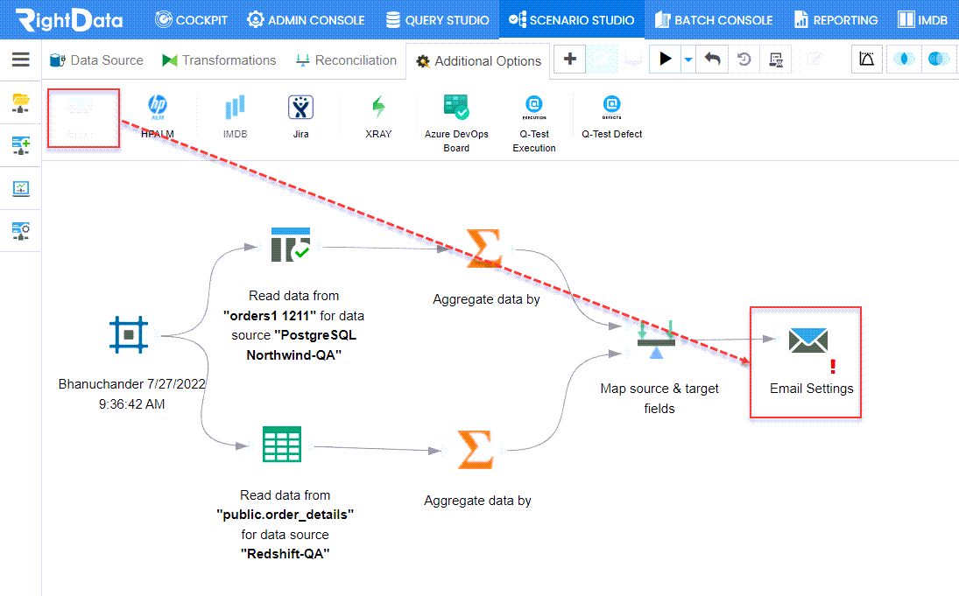Toggle the union Venn icon
Viewport: 959px width, 596px height.
(x=939, y=60)
